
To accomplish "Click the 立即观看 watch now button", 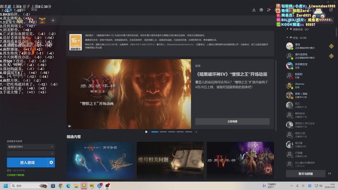I will pyautogui.click(x=232, y=122).
